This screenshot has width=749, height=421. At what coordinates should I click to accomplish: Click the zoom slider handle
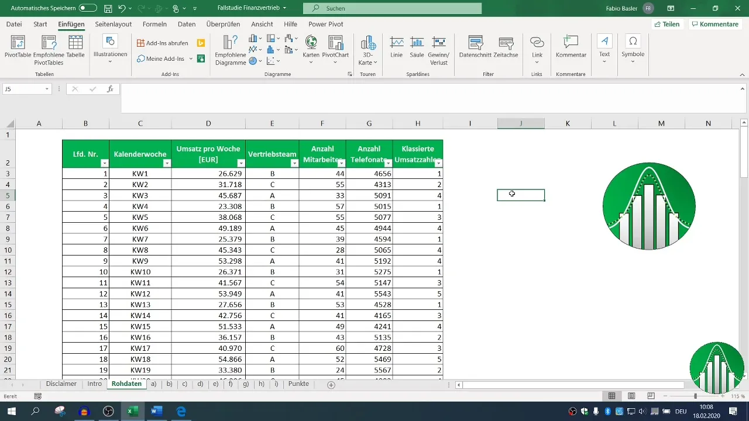pos(695,396)
